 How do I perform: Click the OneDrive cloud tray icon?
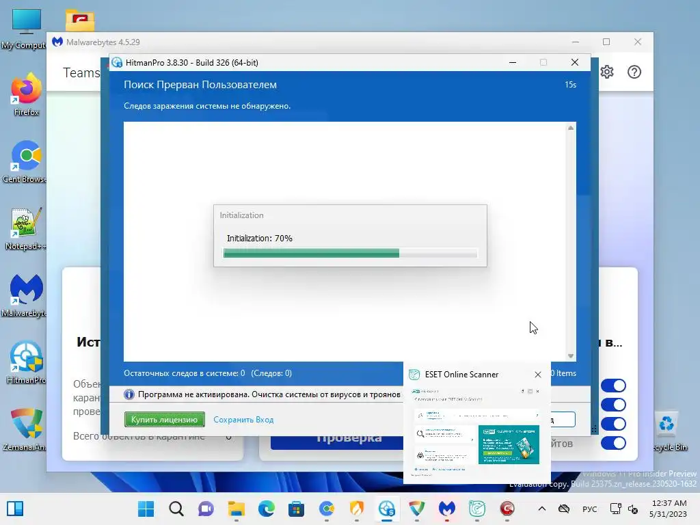click(x=564, y=509)
